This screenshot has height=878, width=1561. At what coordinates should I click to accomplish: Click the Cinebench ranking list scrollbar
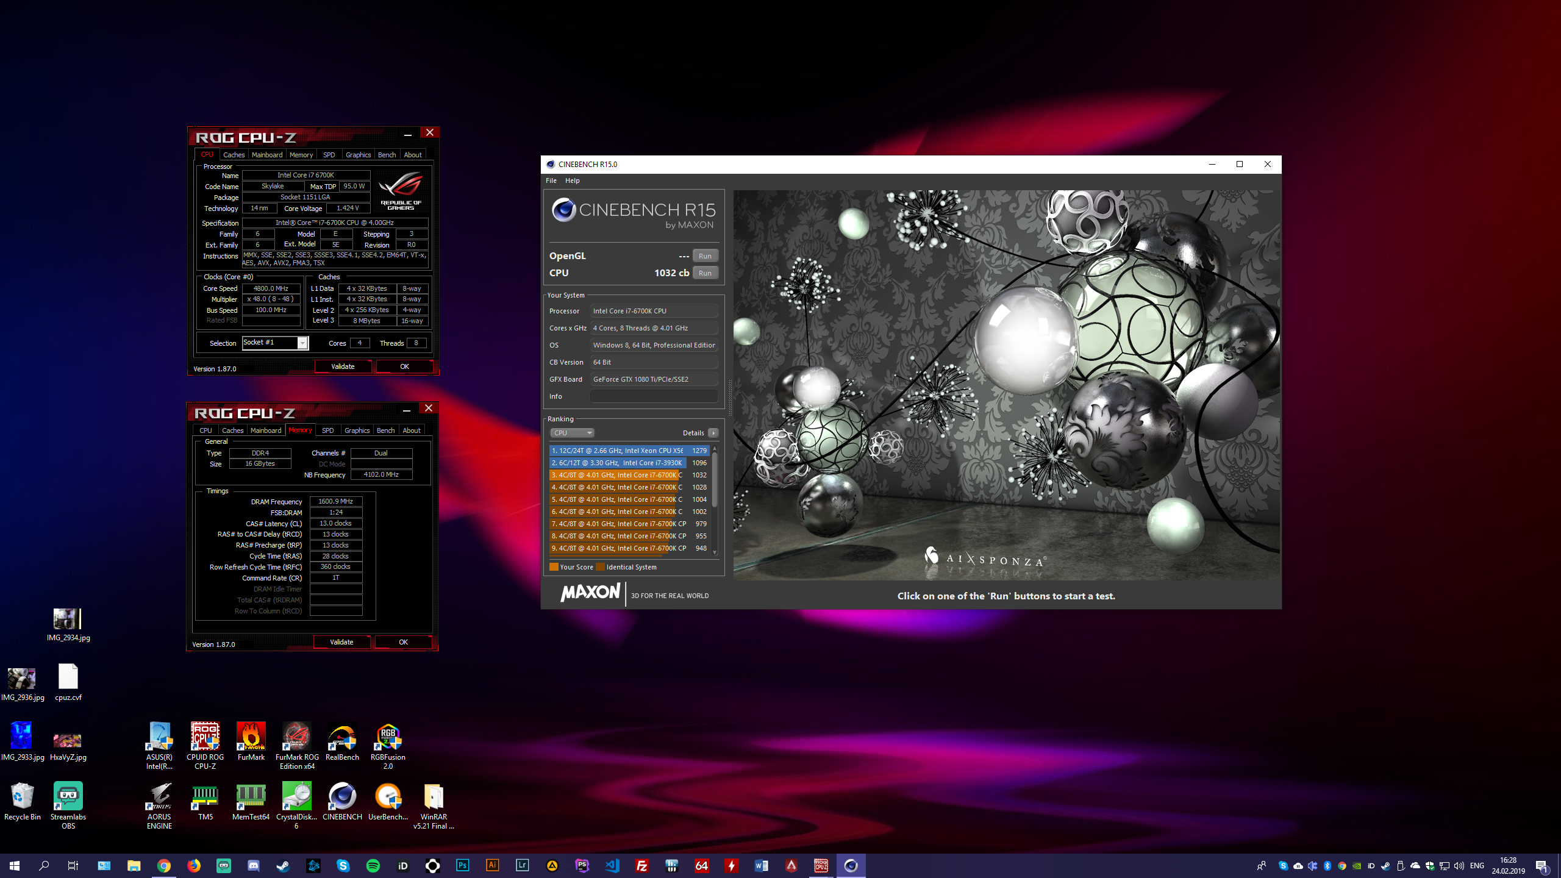point(715,479)
